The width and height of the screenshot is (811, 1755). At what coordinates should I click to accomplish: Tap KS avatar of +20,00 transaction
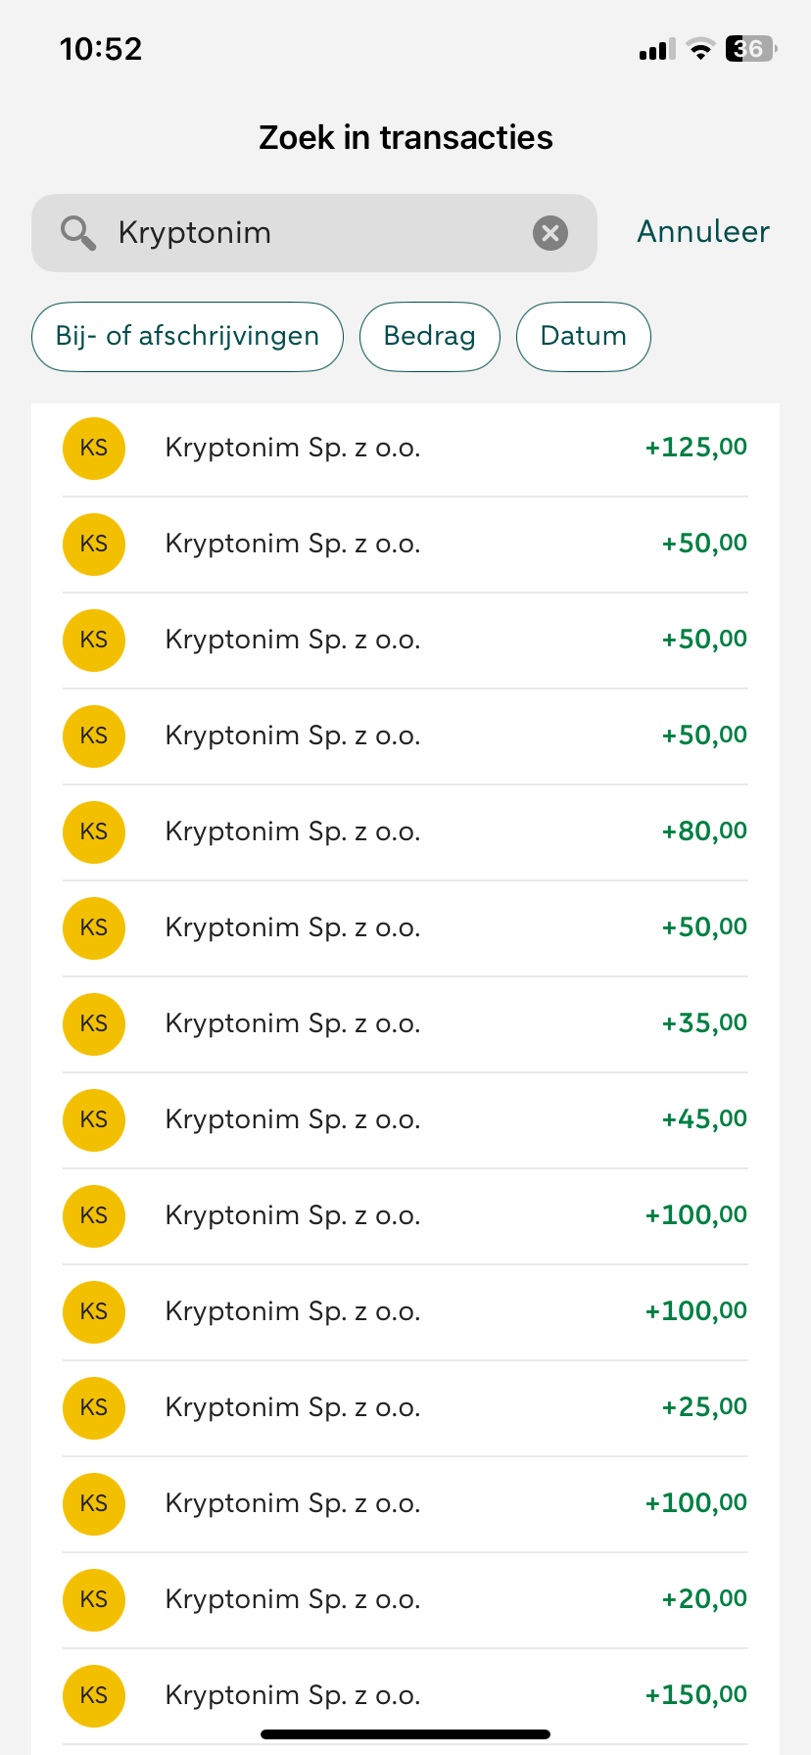(x=94, y=1600)
